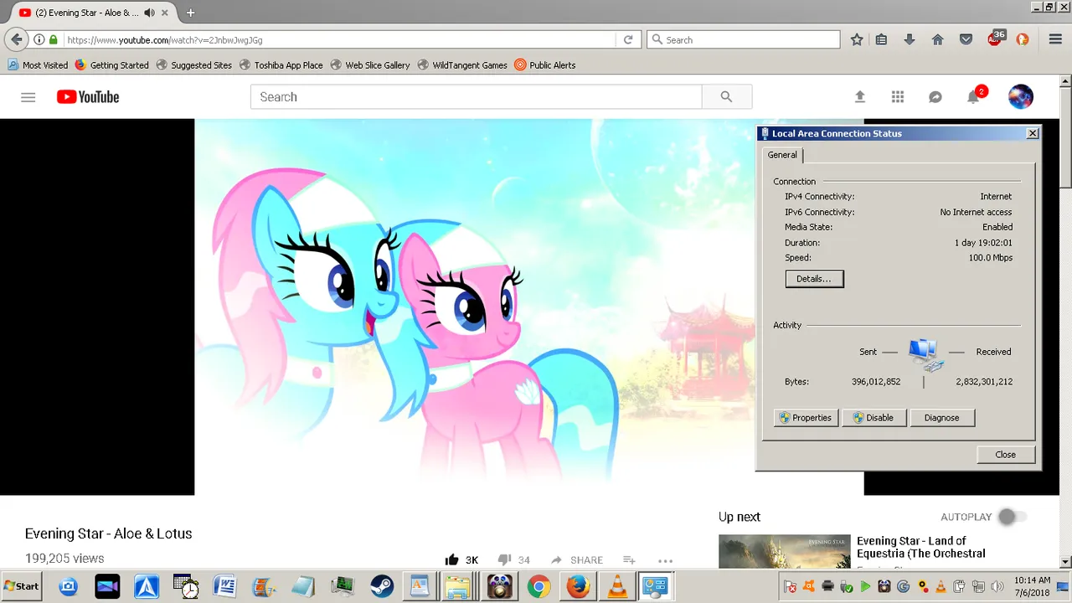Go to the YouTube home logo
Image resolution: width=1072 pixels, height=603 pixels.
point(88,97)
